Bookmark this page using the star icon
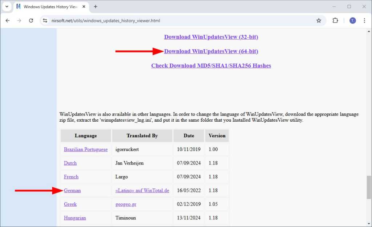The width and height of the screenshot is (372, 227). [x=319, y=20]
